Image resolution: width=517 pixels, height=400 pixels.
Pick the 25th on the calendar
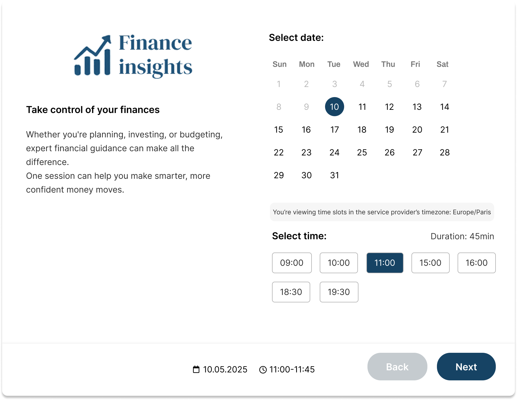click(362, 152)
